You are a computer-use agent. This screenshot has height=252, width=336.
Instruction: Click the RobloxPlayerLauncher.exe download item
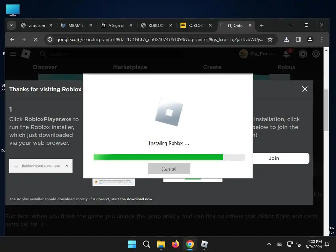tap(41, 166)
